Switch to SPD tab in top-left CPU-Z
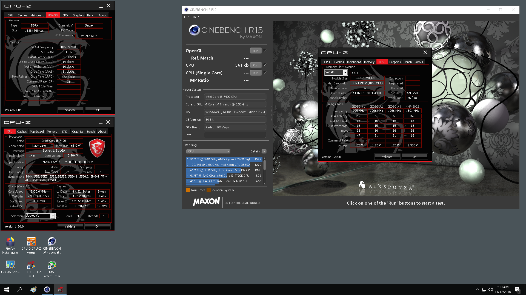The image size is (526, 295). pyautogui.click(x=65, y=15)
